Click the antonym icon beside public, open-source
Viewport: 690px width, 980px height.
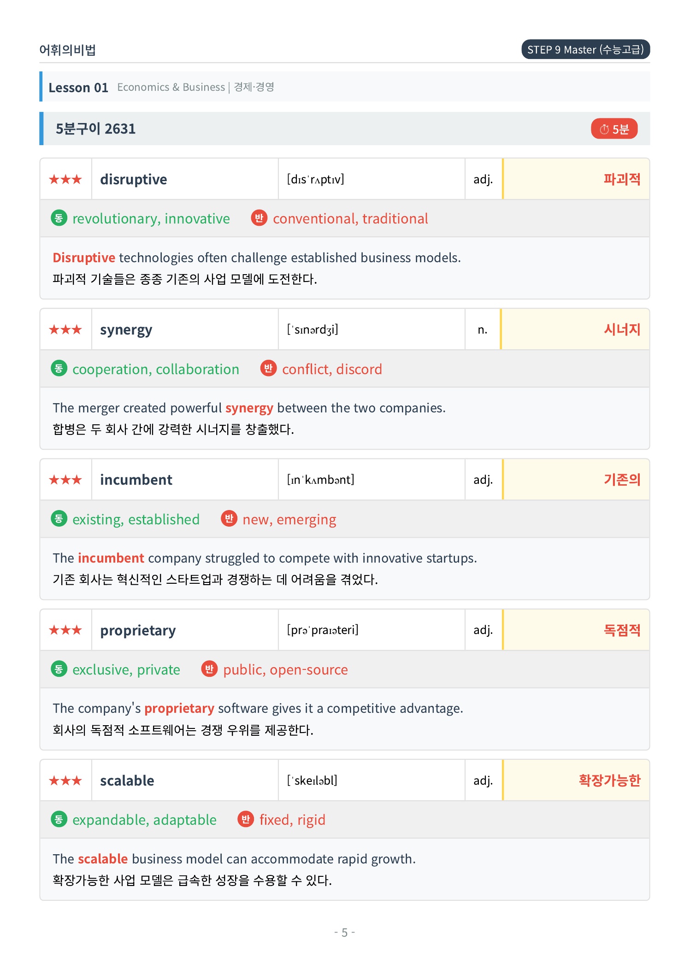coord(209,669)
